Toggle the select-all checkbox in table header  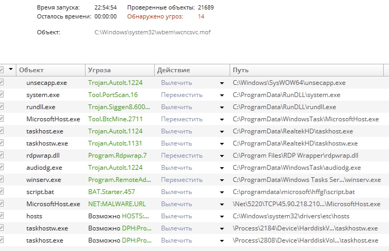(x=1, y=70)
